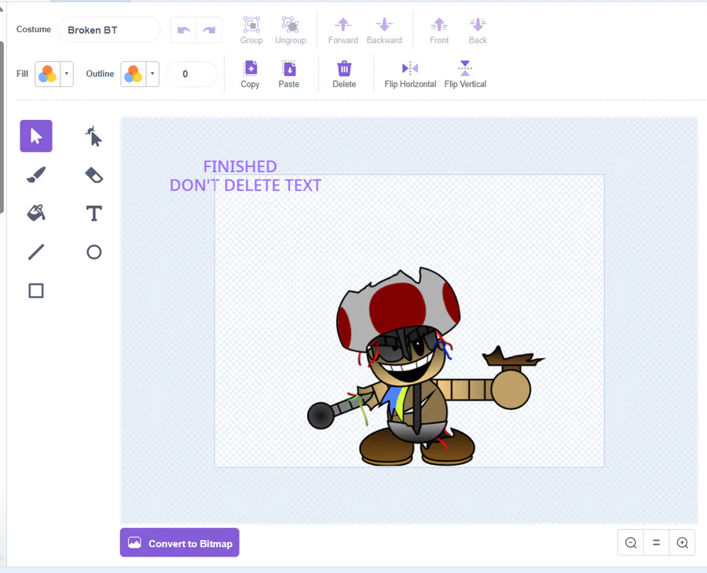Redo the last costume edit
The width and height of the screenshot is (707, 573).
coord(209,30)
